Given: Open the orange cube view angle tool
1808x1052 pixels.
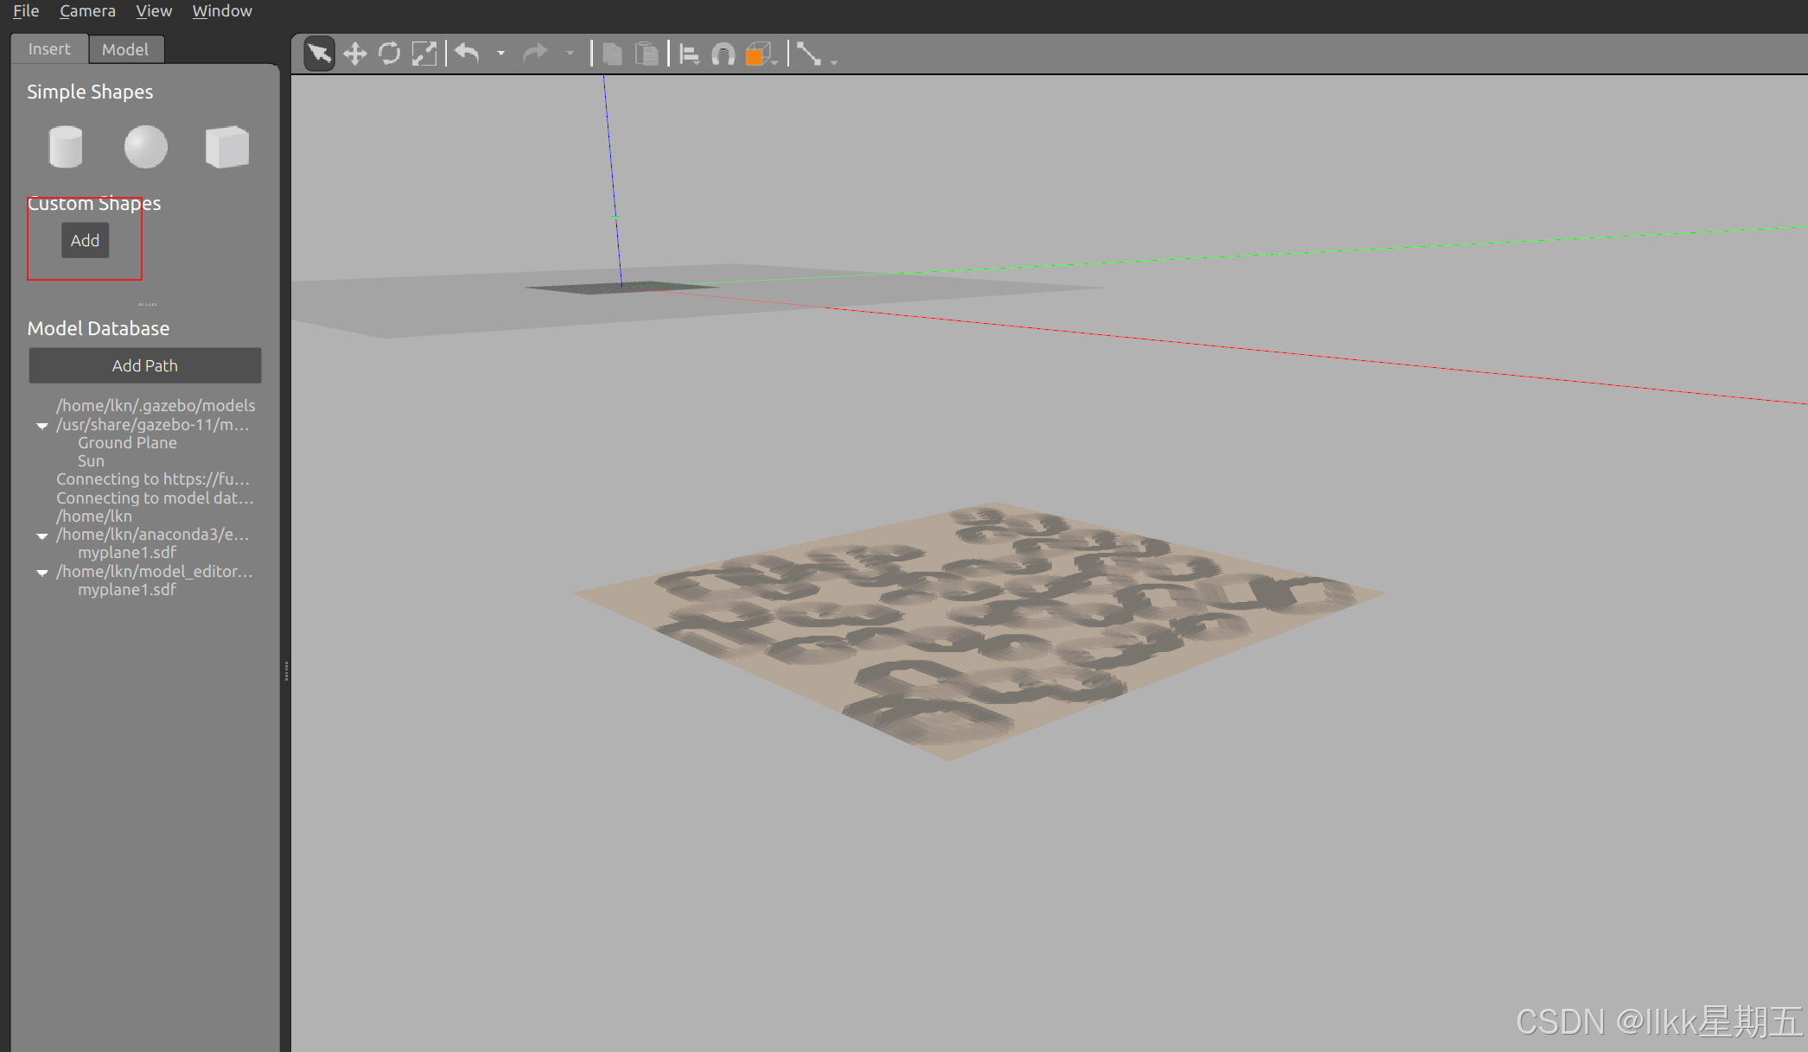Looking at the screenshot, I should (758, 55).
